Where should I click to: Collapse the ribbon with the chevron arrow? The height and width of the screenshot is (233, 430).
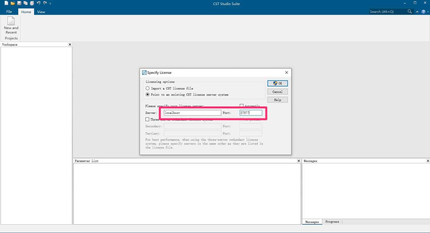[x=417, y=12]
